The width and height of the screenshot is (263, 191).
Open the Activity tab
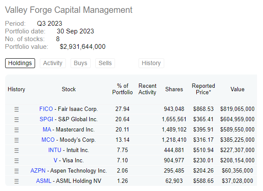pyautogui.click(x=53, y=63)
